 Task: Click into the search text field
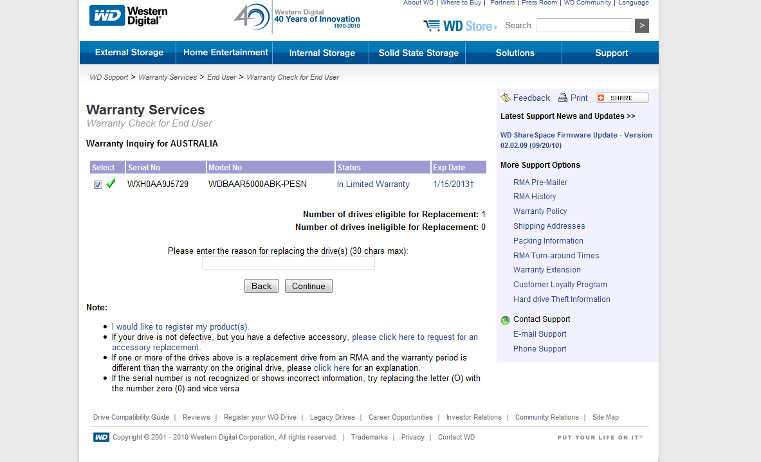point(584,25)
